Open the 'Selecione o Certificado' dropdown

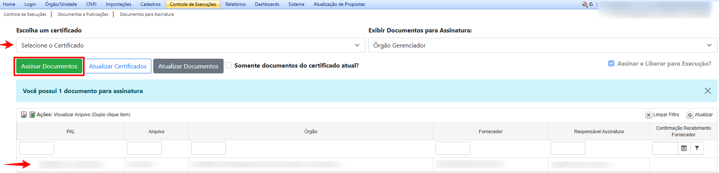tap(190, 45)
